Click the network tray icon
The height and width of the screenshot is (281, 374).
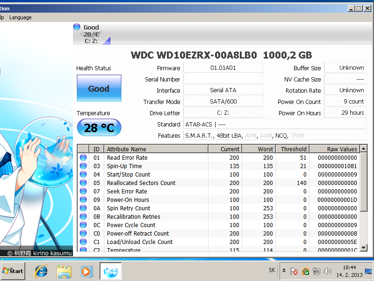tap(316, 271)
